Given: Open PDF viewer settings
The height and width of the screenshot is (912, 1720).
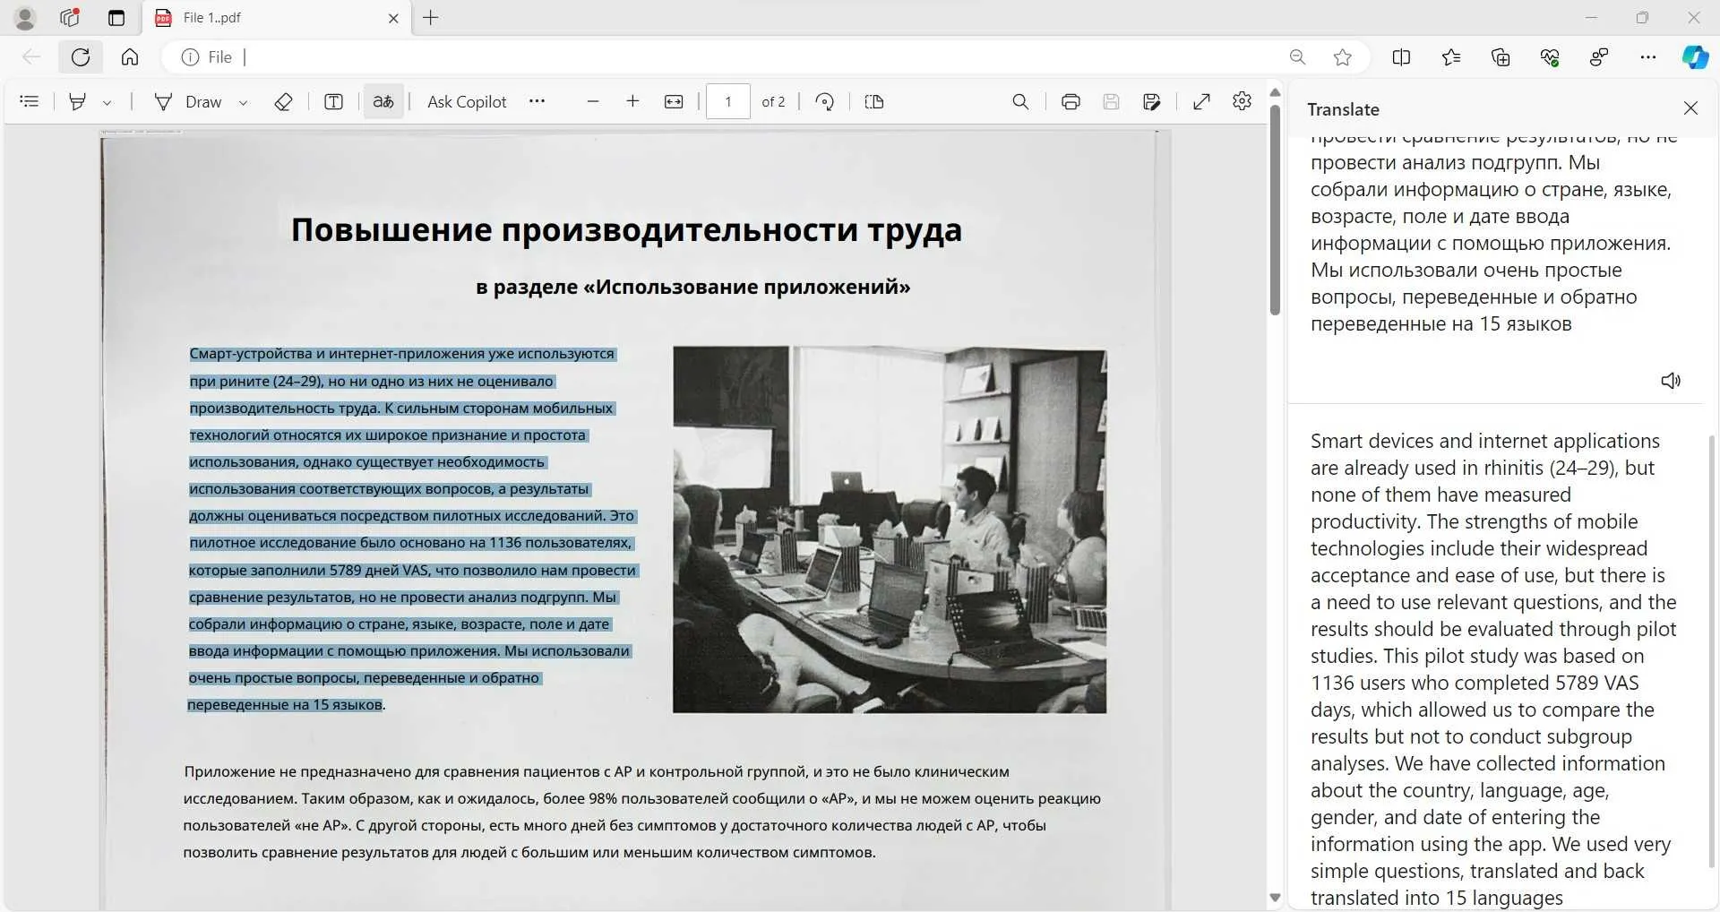Looking at the screenshot, I should [x=1241, y=101].
